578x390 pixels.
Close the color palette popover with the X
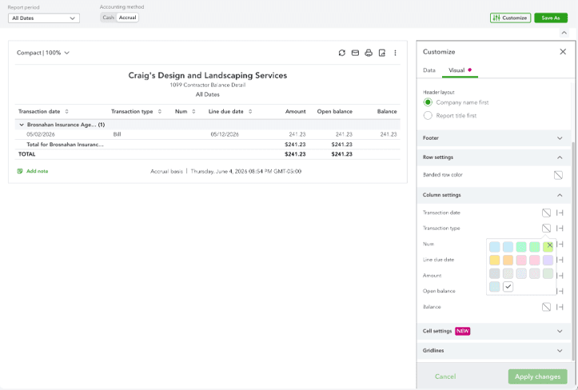pos(549,245)
